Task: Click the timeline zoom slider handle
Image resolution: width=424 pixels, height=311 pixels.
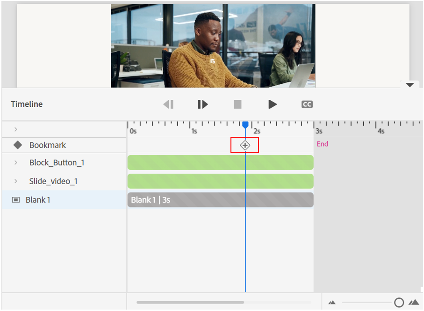Action: [x=399, y=303]
